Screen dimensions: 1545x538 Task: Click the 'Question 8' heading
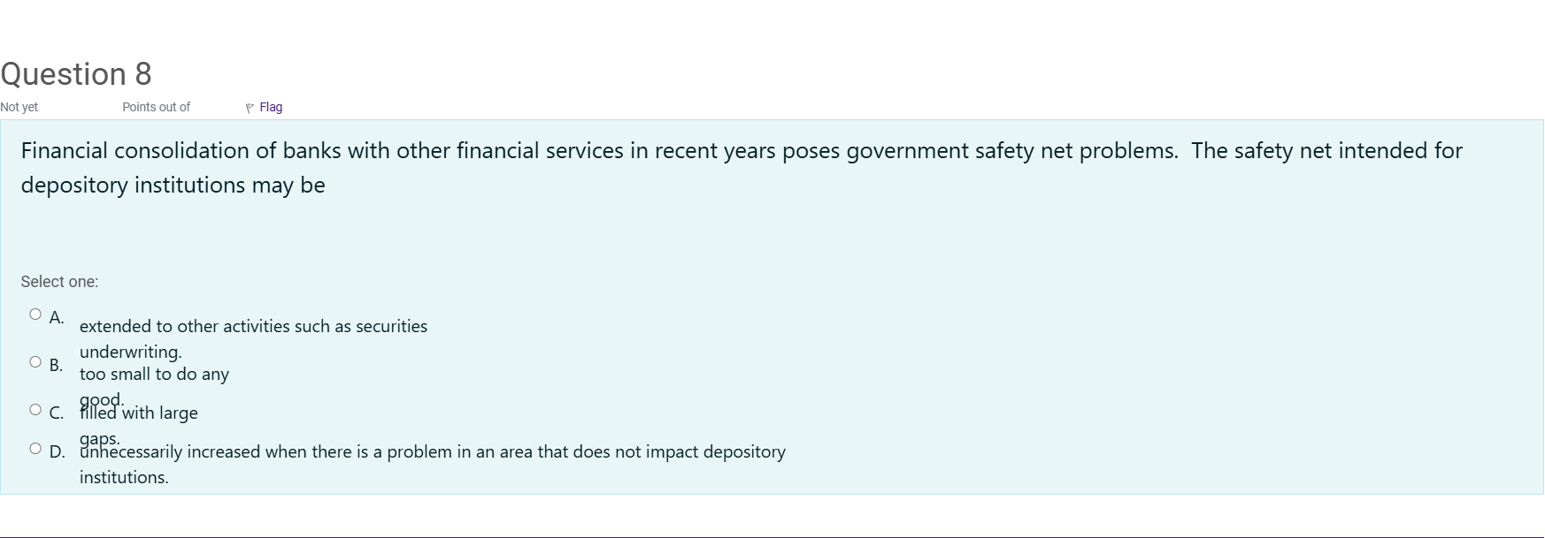(x=76, y=74)
